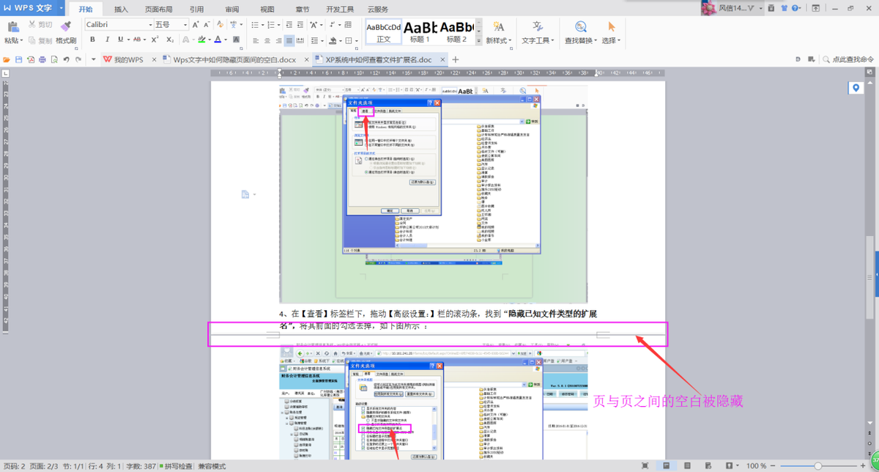Click the 点此查找命令 search box
Viewport: 879px width, 472px height.
point(848,59)
